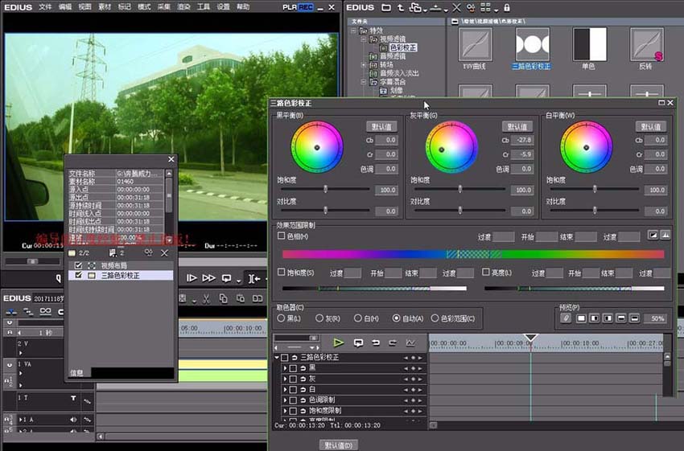684x451 pixels.
Task: Enable the 饱和度(S) checkbox
Action: pos(282,272)
